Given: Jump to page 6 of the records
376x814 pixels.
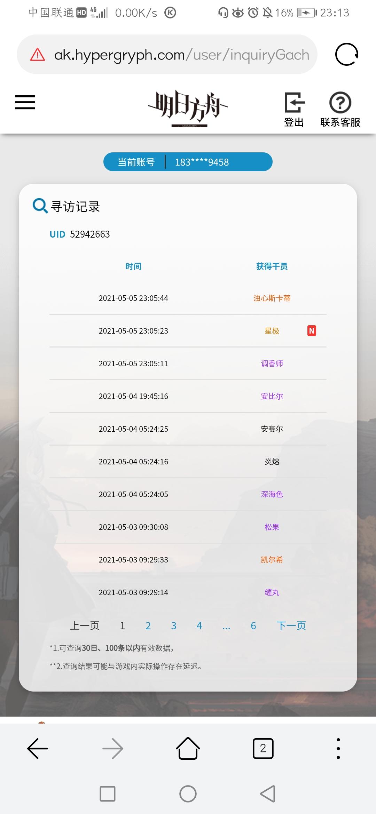Looking at the screenshot, I should click(253, 626).
